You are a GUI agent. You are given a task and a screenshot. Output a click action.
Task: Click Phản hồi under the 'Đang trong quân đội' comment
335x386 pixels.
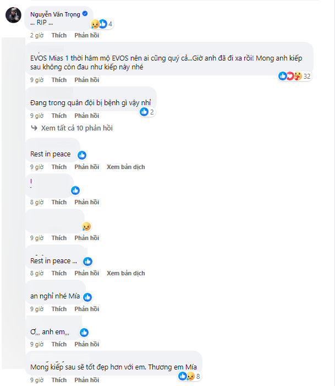click(87, 116)
